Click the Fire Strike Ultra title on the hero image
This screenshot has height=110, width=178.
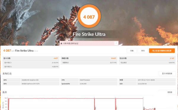(x=89, y=34)
